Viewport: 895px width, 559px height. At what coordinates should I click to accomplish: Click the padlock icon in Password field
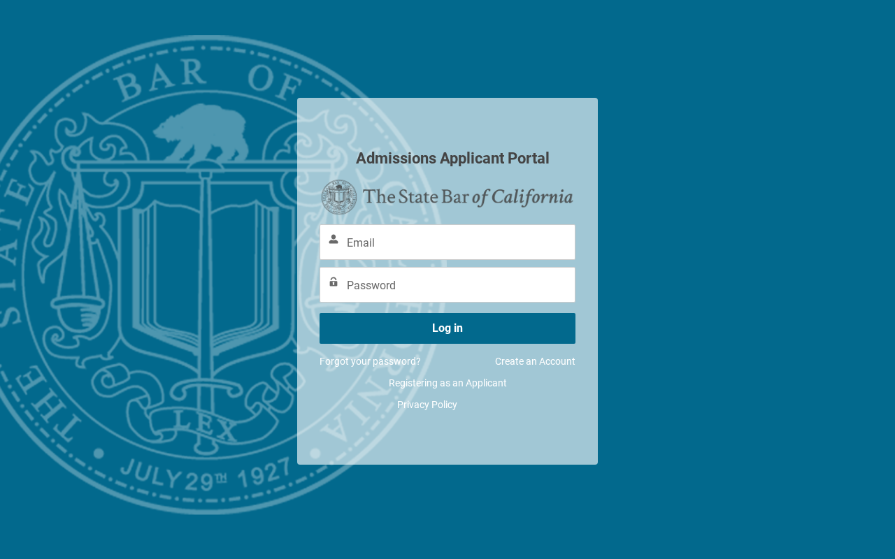[334, 282]
